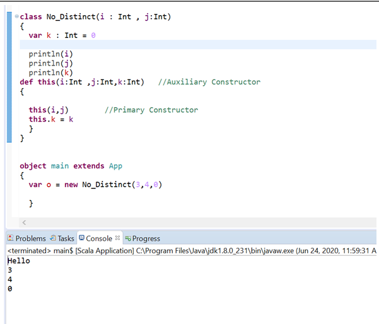Click the "object main extends App" line
This screenshot has width=379, height=324.
coord(71,166)
